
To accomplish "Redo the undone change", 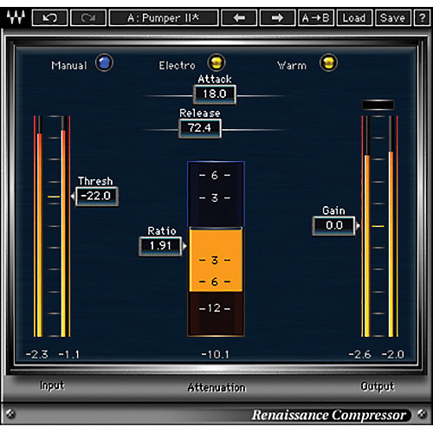I will pyautogui.click(x=88, y=18).
